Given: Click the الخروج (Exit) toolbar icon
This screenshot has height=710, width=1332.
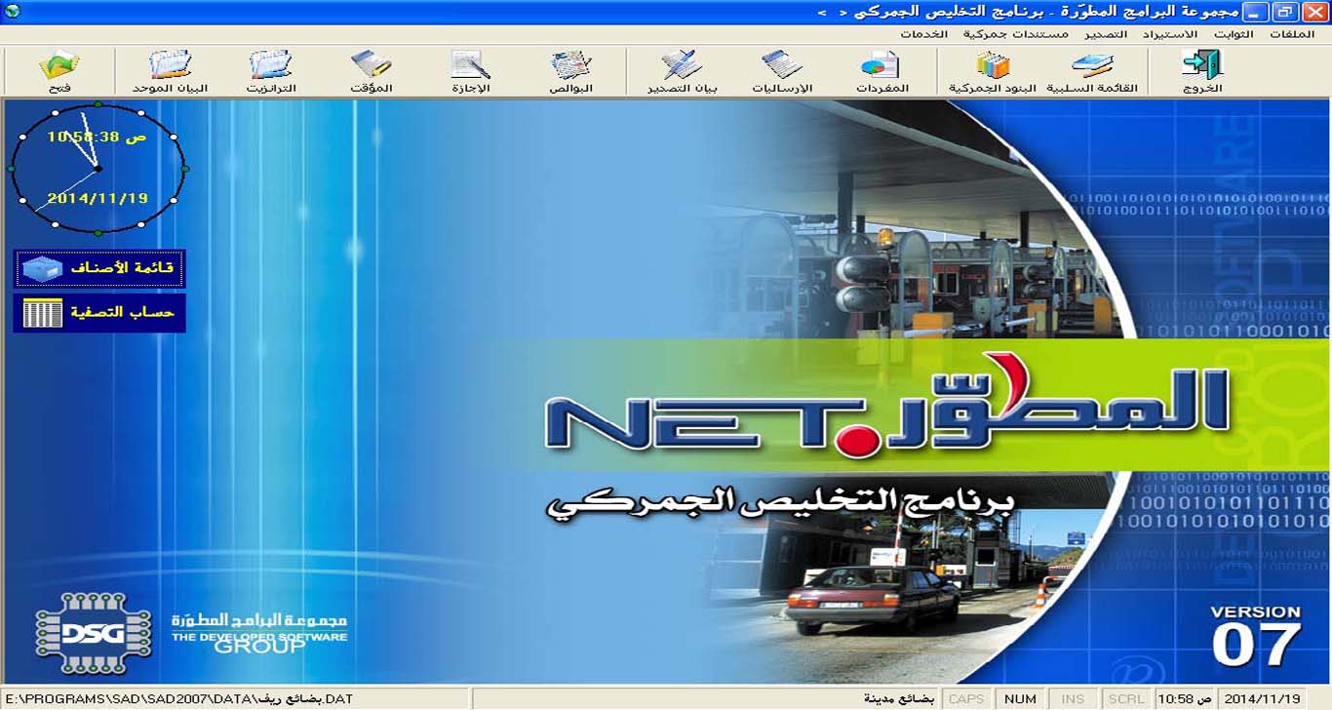Looking at the screenshot, I should pos(1201,70).
